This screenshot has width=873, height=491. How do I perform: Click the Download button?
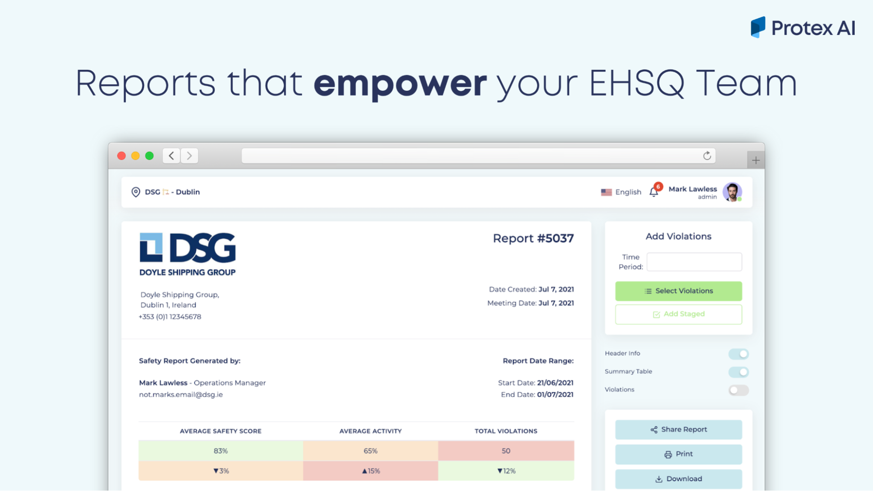pos(678,479)
